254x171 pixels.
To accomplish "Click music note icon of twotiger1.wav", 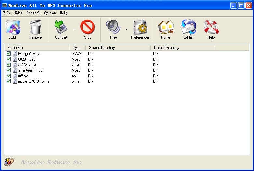I will click(15, 53).
